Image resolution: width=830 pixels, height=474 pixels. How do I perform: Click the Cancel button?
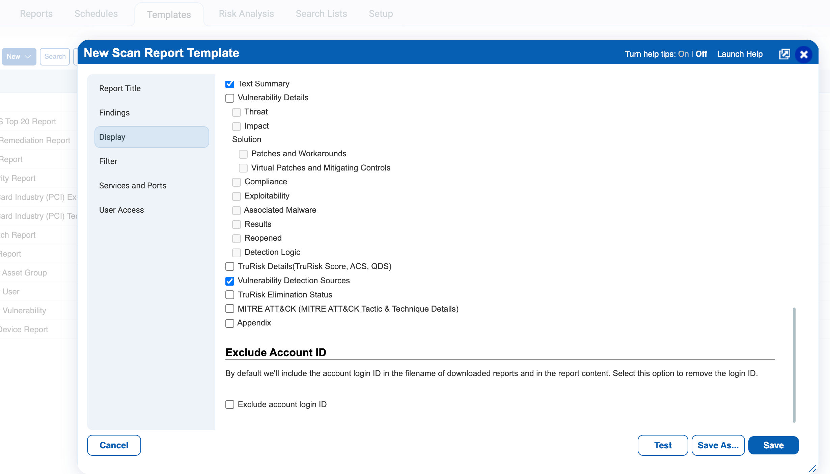(x=114, y=445)
